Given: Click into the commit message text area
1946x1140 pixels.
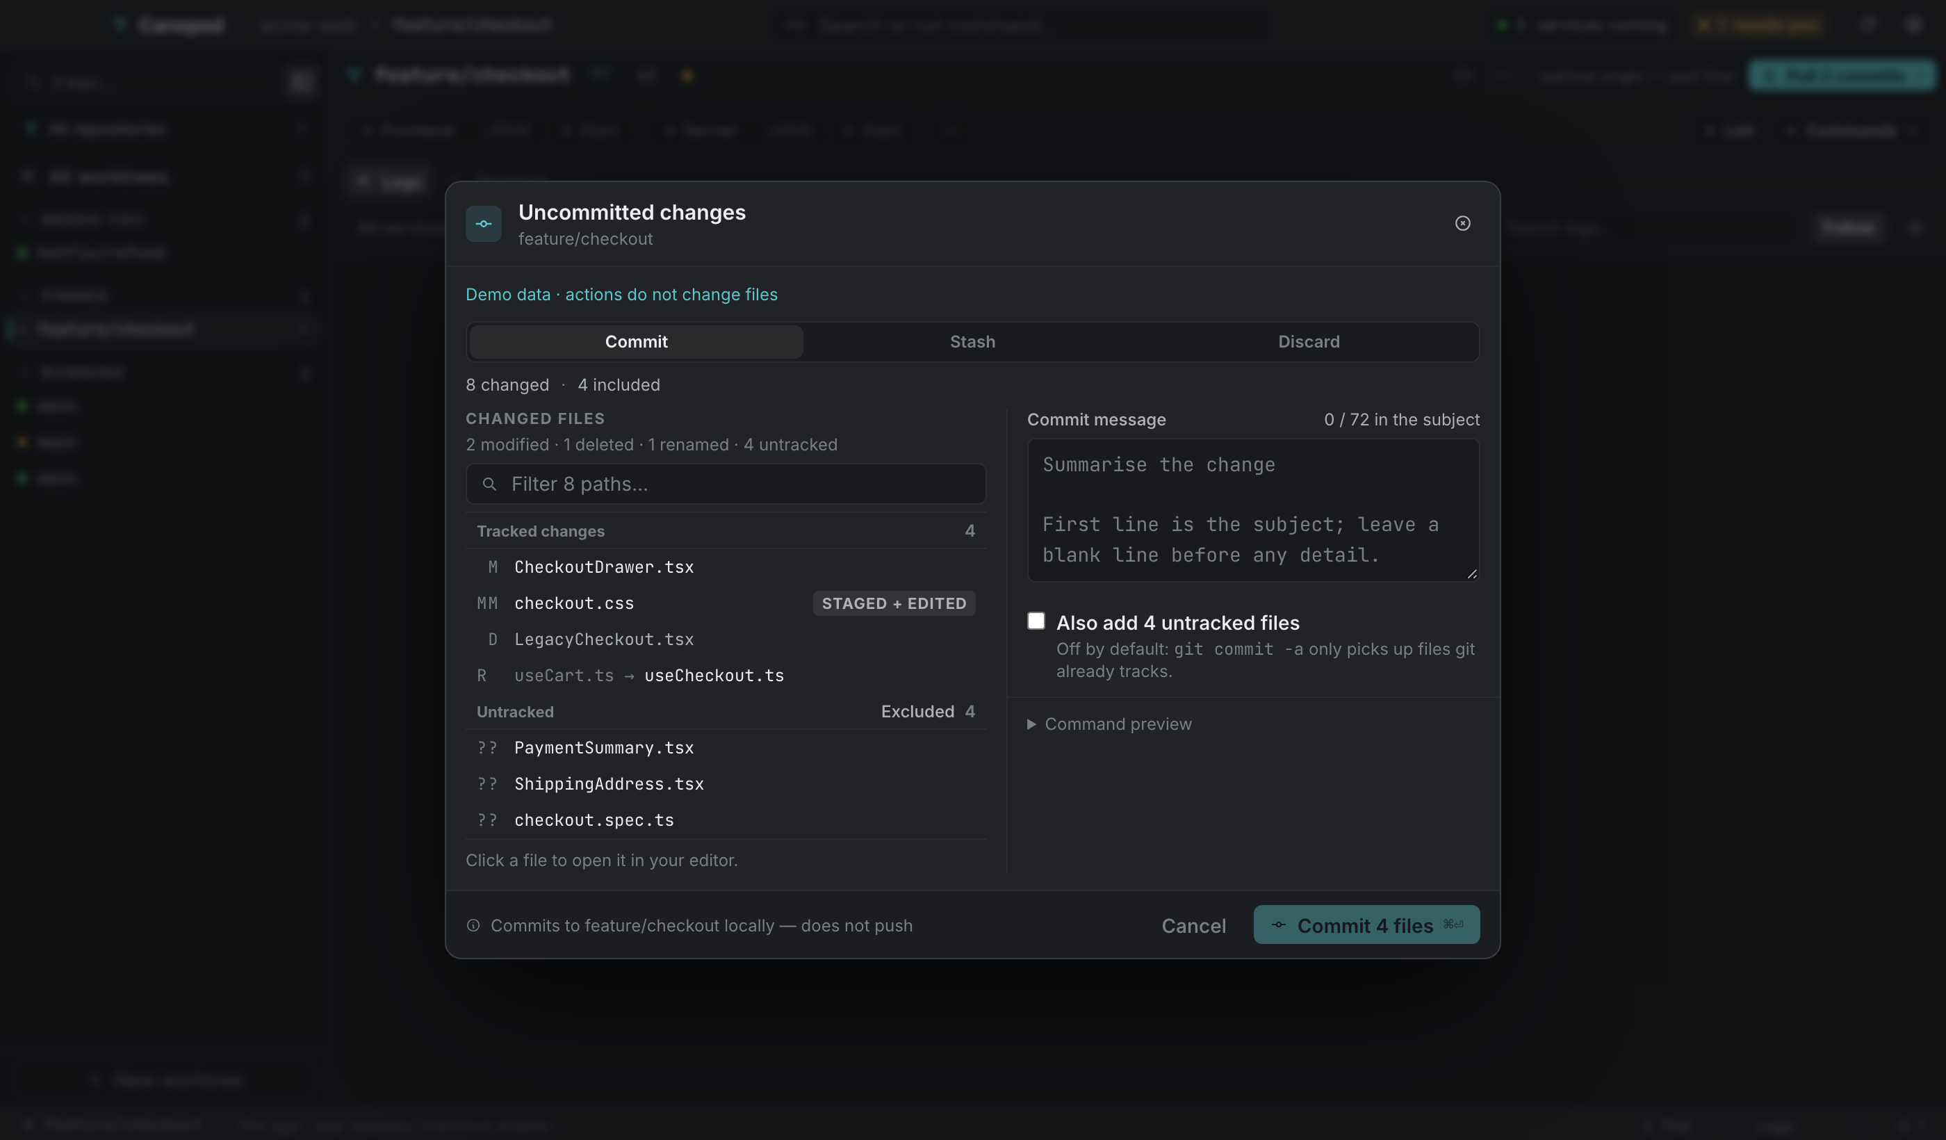Looking at the screenshot, I should tap(1253, 510).
